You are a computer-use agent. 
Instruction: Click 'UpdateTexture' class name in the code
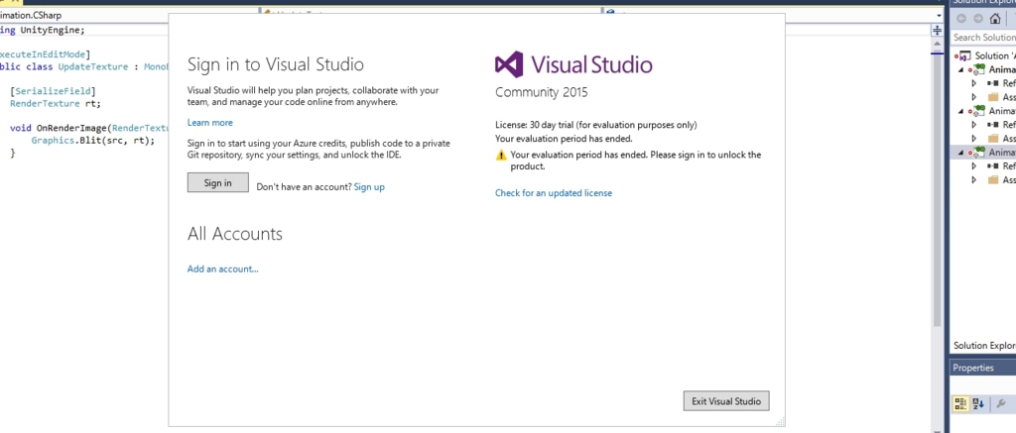[x=93, y=66]
